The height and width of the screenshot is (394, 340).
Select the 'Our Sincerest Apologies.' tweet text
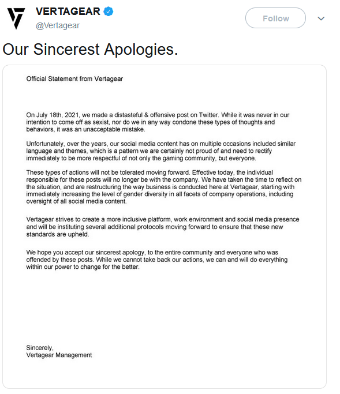90,49
